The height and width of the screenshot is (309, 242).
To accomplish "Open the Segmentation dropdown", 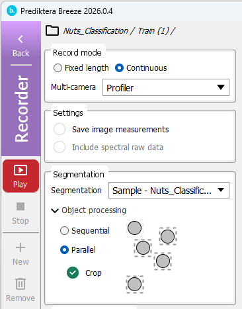I will point(169,191).
